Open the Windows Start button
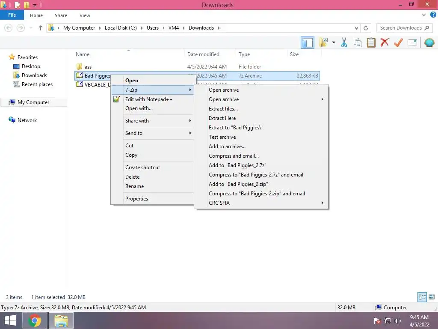438x329 pixels. point(10,320)
